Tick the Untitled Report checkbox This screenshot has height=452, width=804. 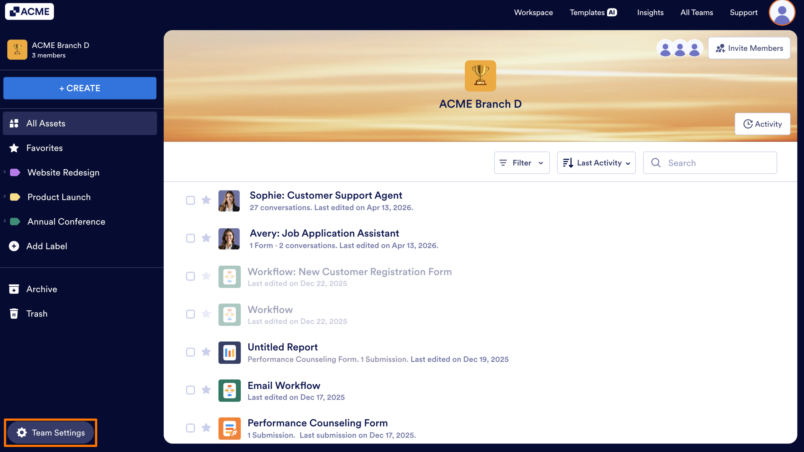(190, 352)
